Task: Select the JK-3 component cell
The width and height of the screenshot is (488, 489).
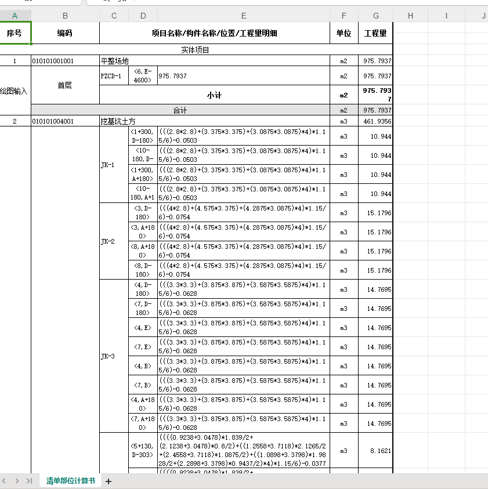Action: click(x=114, y=356)
